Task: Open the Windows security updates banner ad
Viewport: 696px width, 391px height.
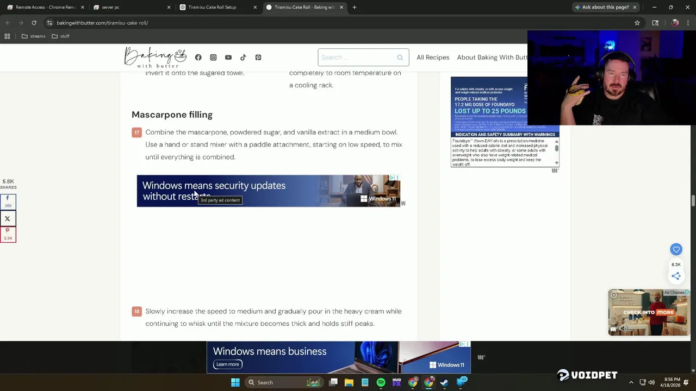Action: 268,191
